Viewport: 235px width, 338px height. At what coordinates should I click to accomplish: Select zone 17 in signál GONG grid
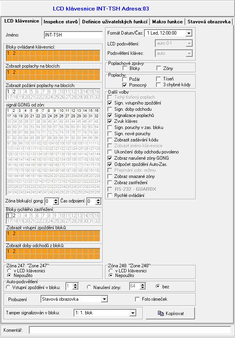[x=9, y=116]
